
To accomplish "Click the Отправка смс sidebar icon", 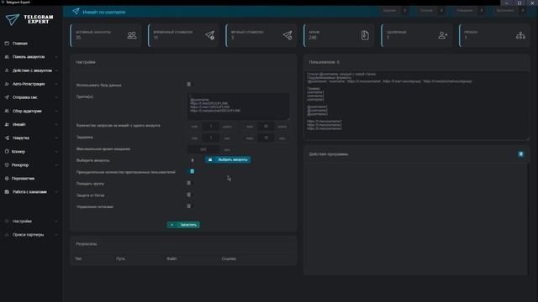I will click(7, 97).
